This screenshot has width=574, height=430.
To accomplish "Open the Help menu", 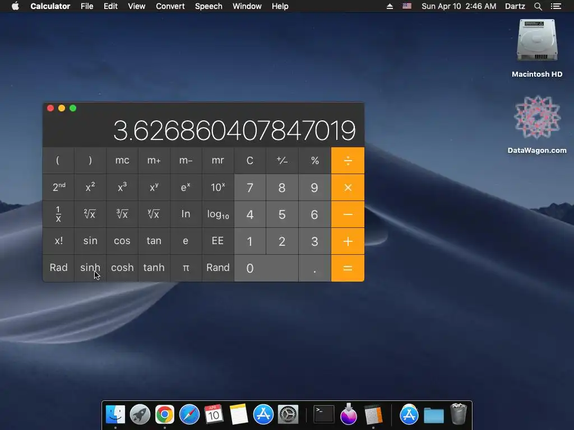I will (280, 6).
